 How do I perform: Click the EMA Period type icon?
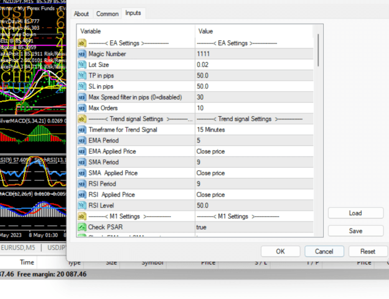point(82,140)
